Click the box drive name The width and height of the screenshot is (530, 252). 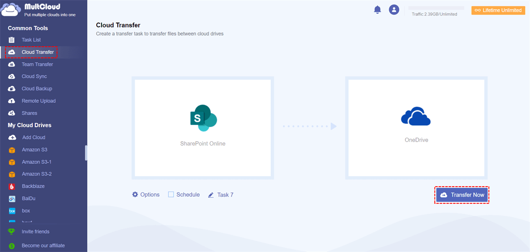point(26,211)
